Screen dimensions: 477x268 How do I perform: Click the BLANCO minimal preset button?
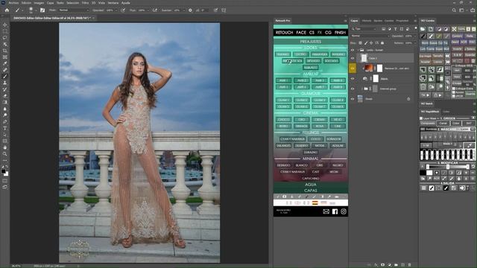point(301,165)
